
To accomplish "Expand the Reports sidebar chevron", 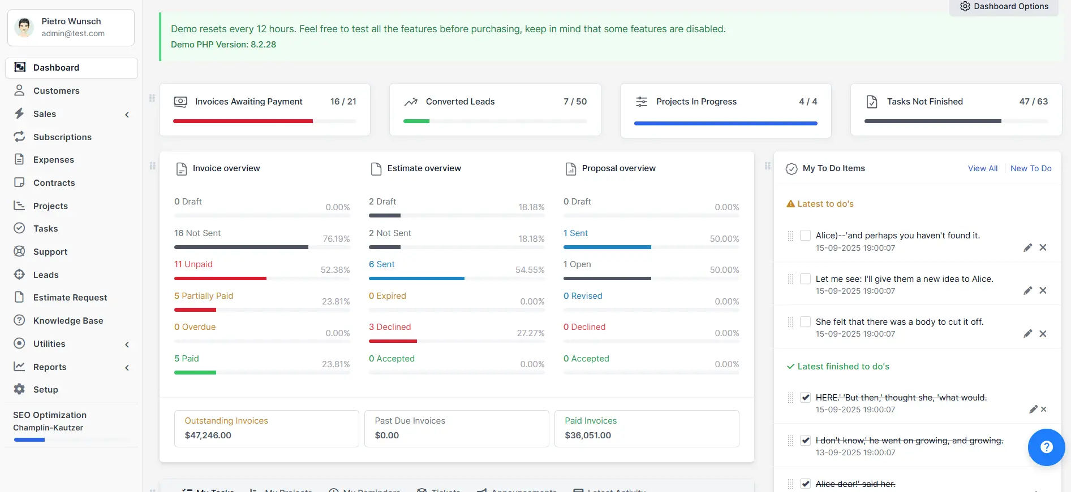I will pyautogui.click(x=127, y=368).
